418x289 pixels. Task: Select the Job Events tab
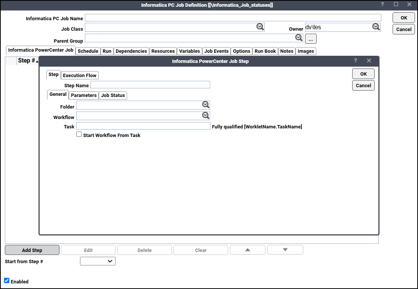216,51
